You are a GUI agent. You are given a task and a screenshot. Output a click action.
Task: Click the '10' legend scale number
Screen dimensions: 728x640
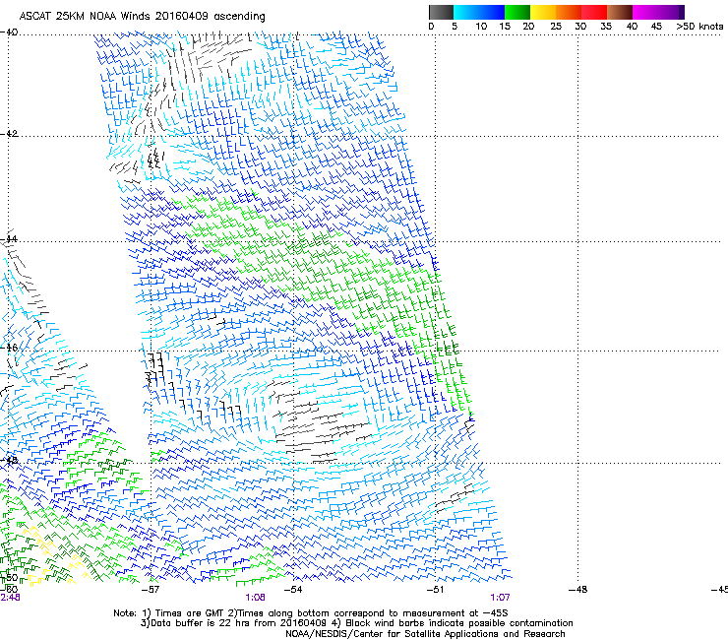[x=481, y=27]
